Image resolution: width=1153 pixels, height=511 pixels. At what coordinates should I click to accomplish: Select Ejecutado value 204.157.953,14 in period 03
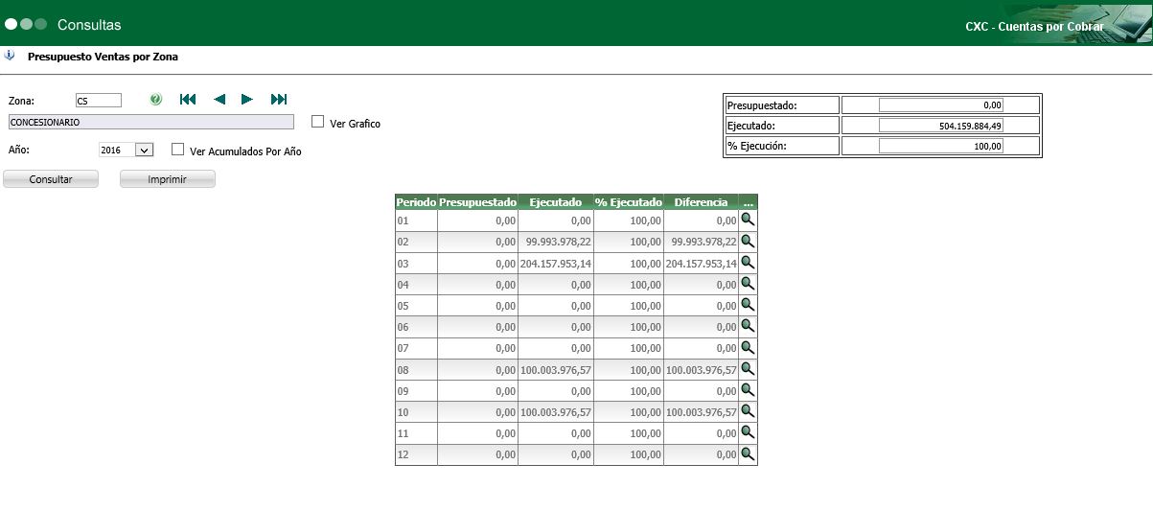point(556,263)
